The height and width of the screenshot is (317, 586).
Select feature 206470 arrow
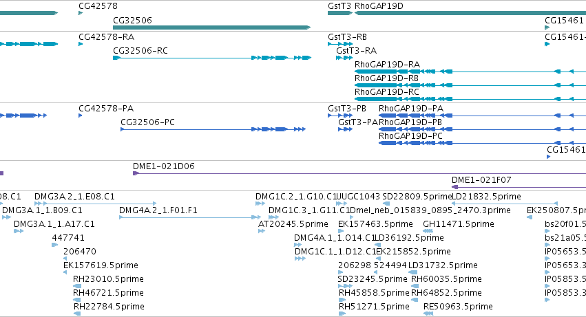click(x=65, y=259)
